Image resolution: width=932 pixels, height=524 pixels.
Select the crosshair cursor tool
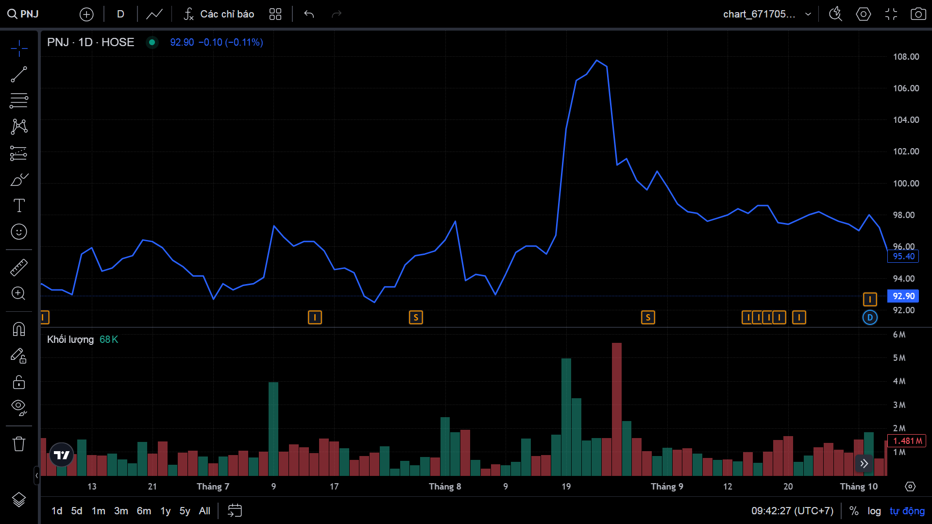point(19,49)
